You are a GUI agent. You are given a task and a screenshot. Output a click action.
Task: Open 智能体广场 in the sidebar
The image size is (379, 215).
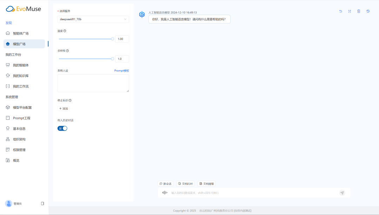(x=21, y=34)
